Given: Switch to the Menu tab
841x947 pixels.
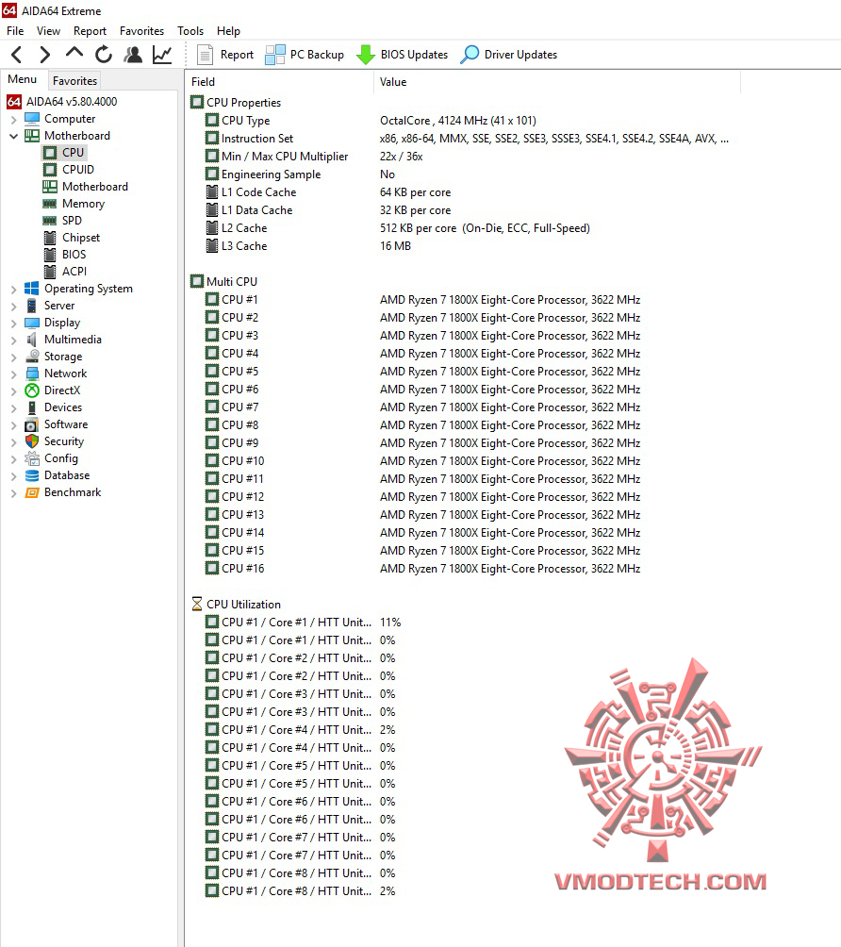Looking at the screenshot, I should pyautogui.click(x=23, y=80).
